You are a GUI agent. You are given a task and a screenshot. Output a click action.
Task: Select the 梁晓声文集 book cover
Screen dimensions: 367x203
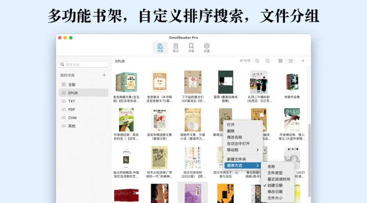[193, 120]
